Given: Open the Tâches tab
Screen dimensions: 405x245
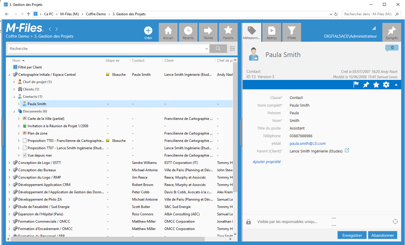Looking at the screenshot, I should [208, 32].
